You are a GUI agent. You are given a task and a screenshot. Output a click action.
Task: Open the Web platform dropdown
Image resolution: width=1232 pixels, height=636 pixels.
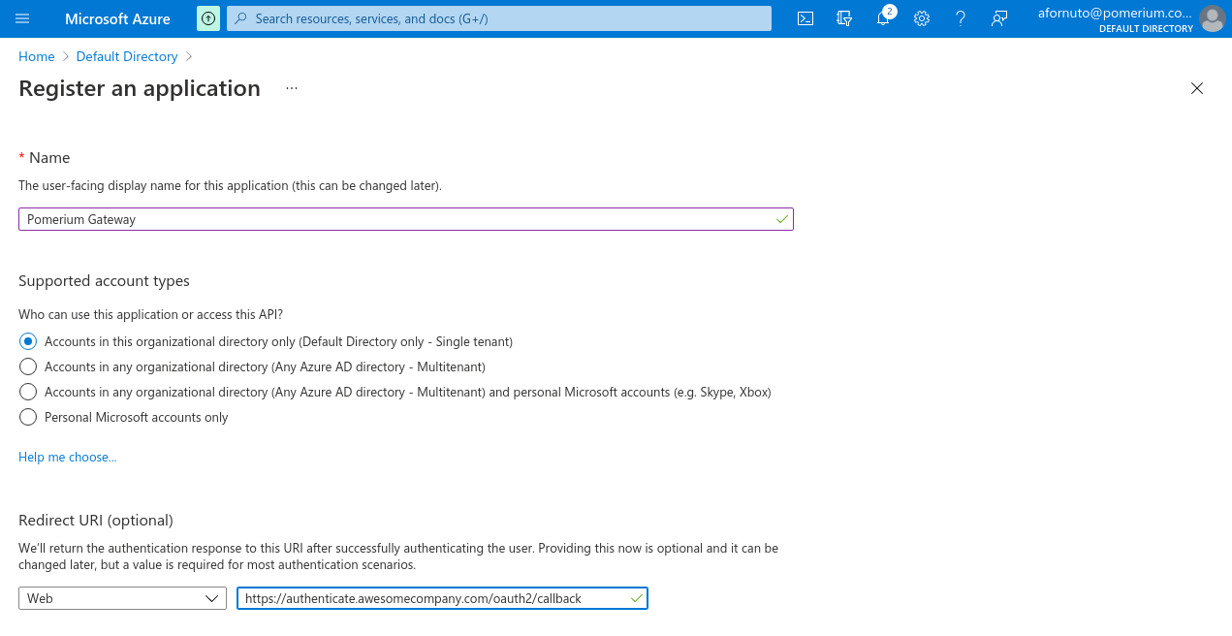(x=122, y=598)
